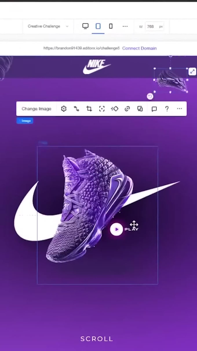This screenshot has width=197, height=351.
Task: Edit the canvas width field showing 768
Action: pyautogui.click(x=155, y=26)
